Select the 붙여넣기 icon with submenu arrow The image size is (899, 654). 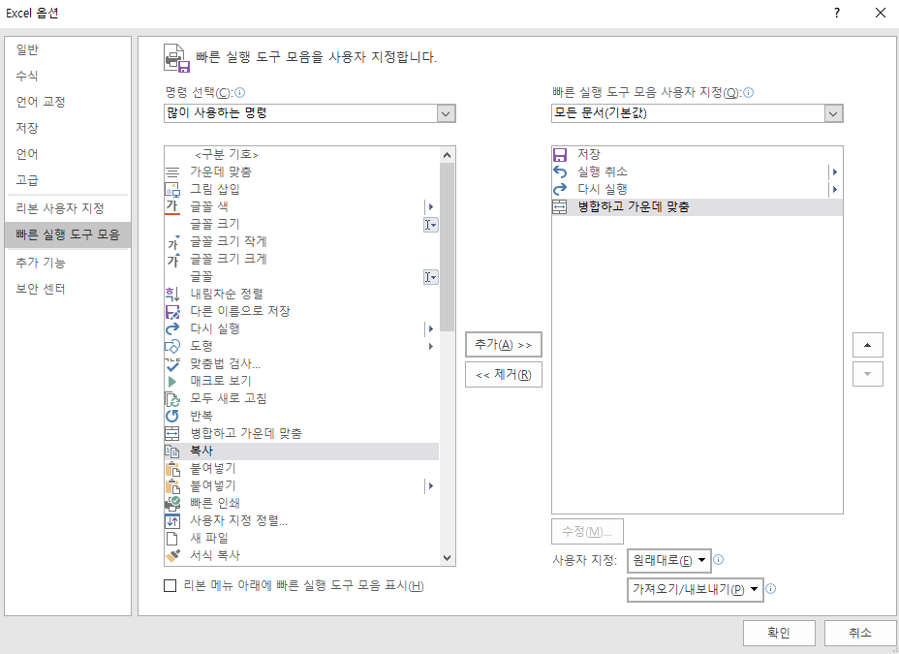[x=172, y=486]
